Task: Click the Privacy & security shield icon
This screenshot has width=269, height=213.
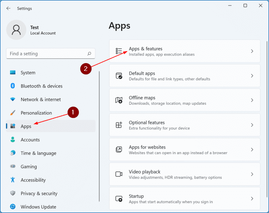Action: pos(13,193)
